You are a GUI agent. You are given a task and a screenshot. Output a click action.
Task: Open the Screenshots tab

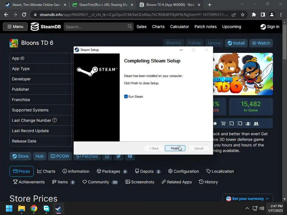pyautogui.click(x=140, y=182)
